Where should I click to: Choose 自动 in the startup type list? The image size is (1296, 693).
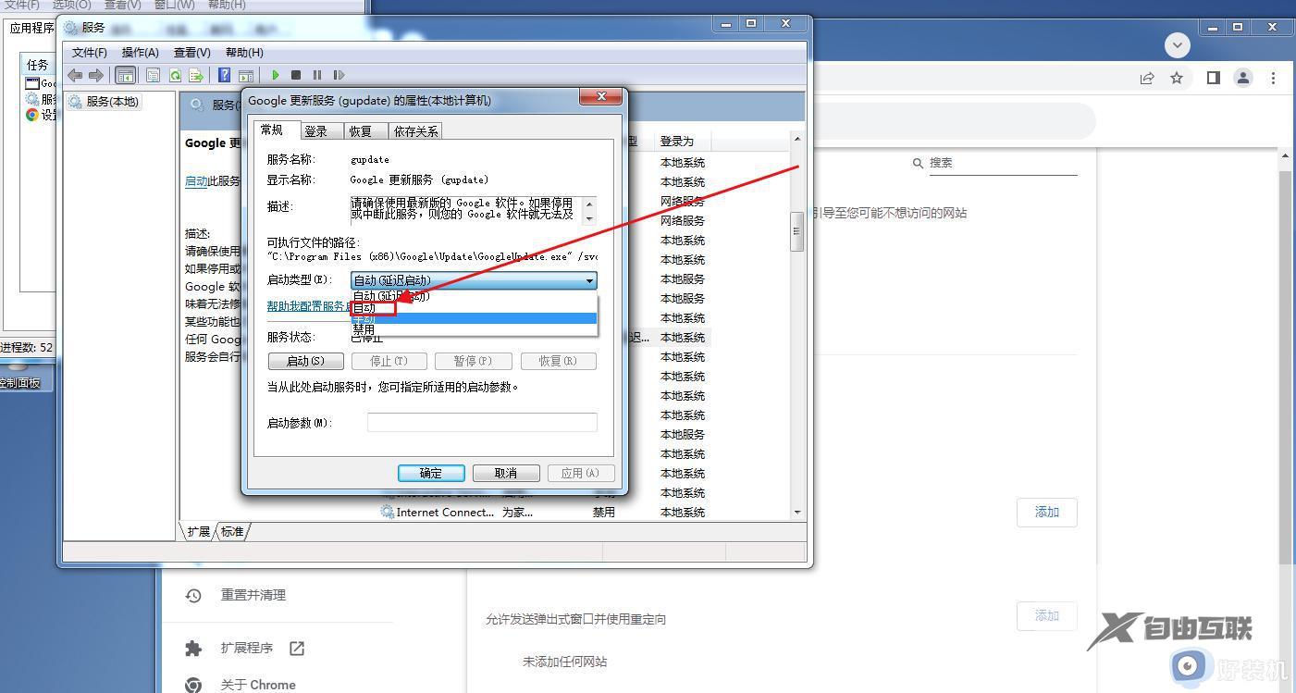pyautogui.click(x=474, y=307)
